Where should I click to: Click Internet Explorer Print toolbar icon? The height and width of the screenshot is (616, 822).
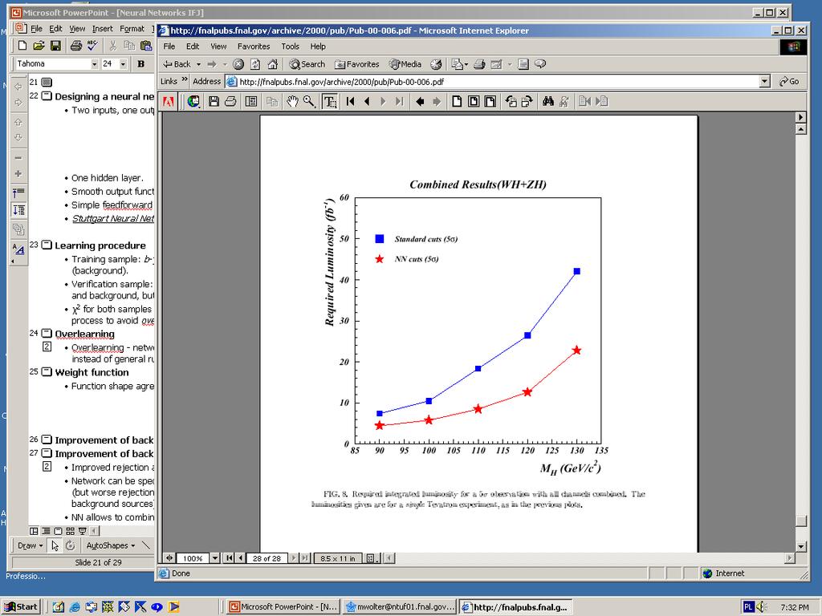tap(479, 64)
